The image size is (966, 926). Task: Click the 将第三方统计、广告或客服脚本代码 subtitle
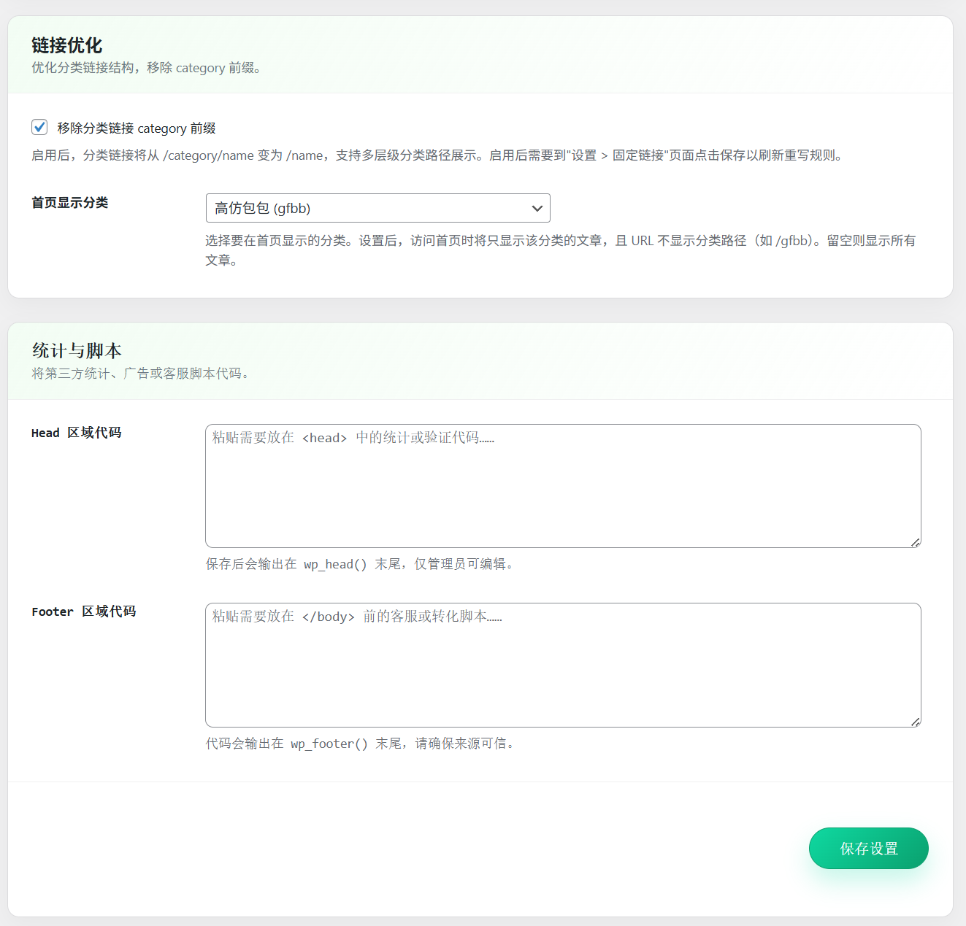point(140,374)
